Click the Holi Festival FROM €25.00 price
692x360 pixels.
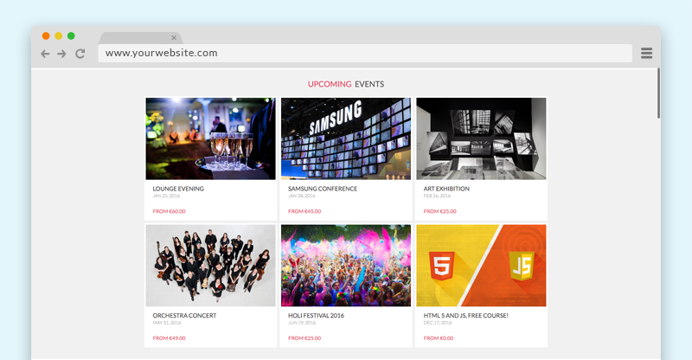[304, 337]
